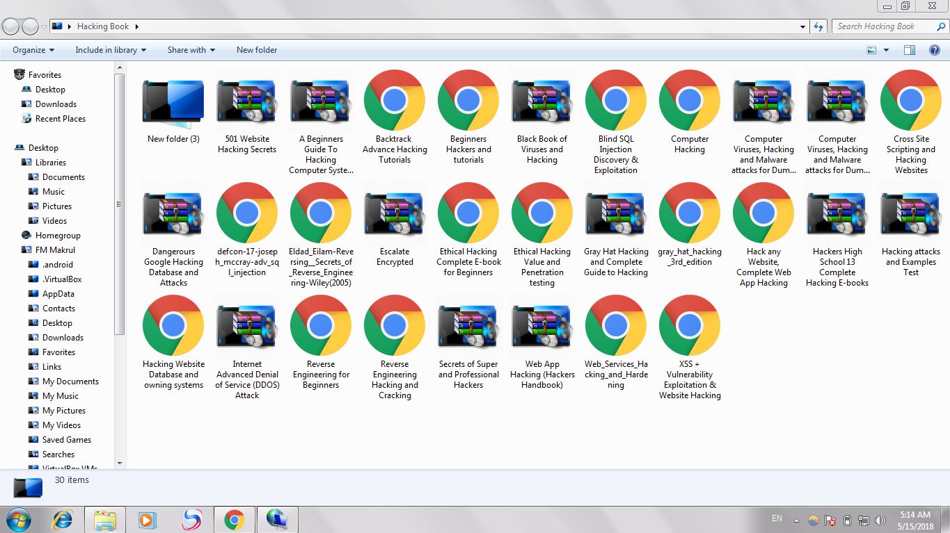Viewport: 950px width, 533px height.
Task: Open the New folder (3) folder
Action: click(173, 107)
